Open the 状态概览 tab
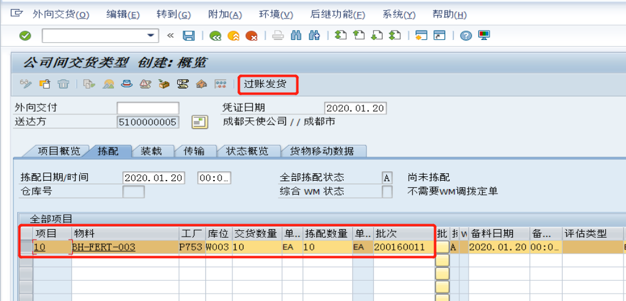This screenshot has width=626, height=301. [x=247, y=152]
